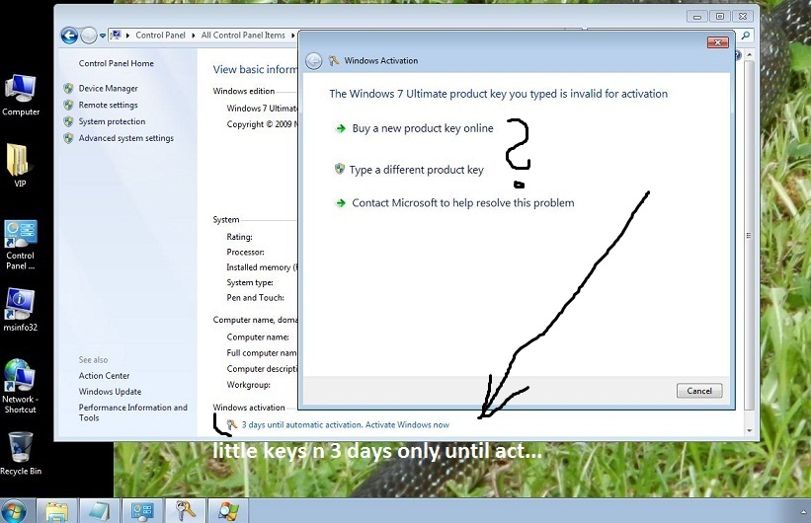Open Remote settings link
811x523 pixels.
108,105
